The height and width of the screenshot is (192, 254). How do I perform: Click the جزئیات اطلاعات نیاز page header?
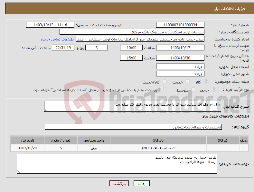[230, 9]
